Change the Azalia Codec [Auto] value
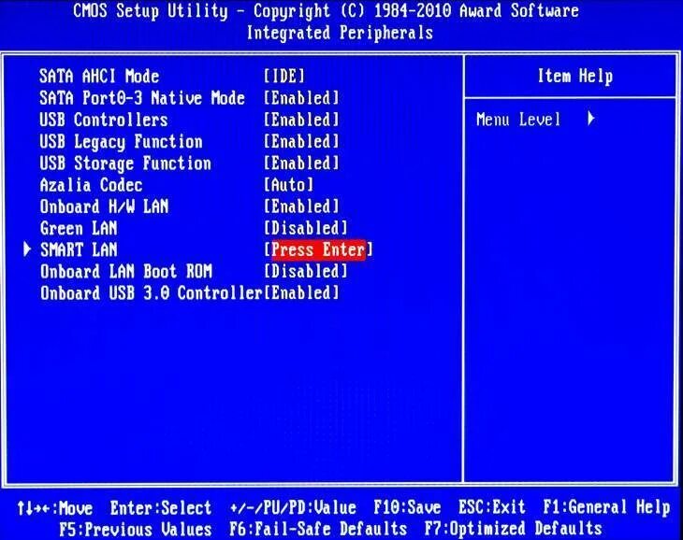 pyautogui.click(x=288, y=185)
